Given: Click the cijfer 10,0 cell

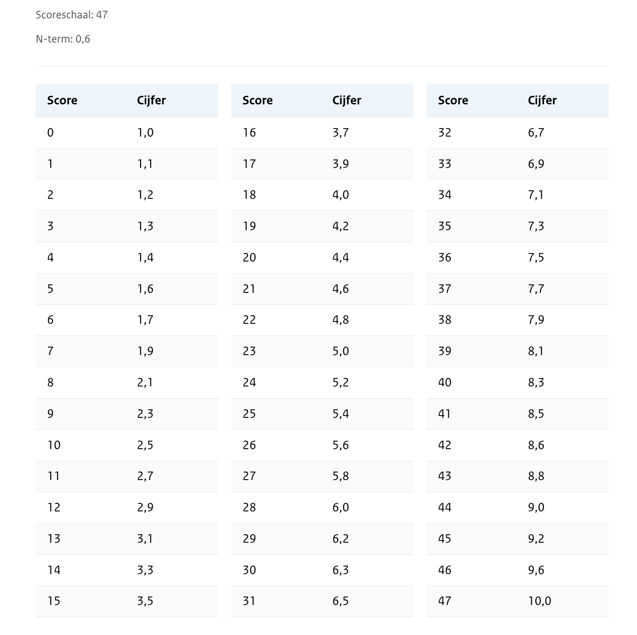Looking at the screenshot, I should click(x=539, y=601).
